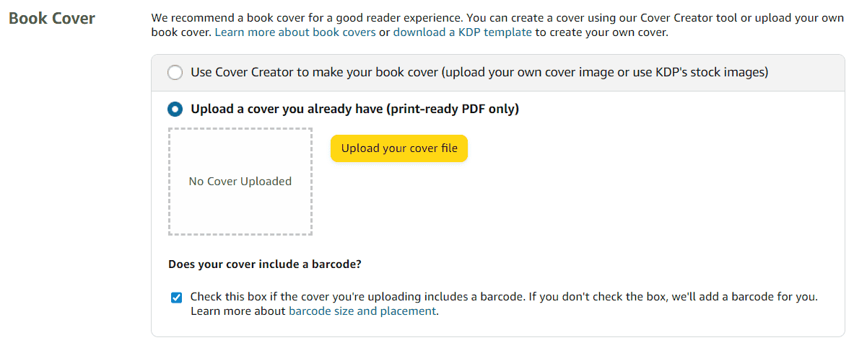Screen dimensions: 854x348
Task: Uncheck the cover includes a barcode checkbox
Action: [176, 298]
